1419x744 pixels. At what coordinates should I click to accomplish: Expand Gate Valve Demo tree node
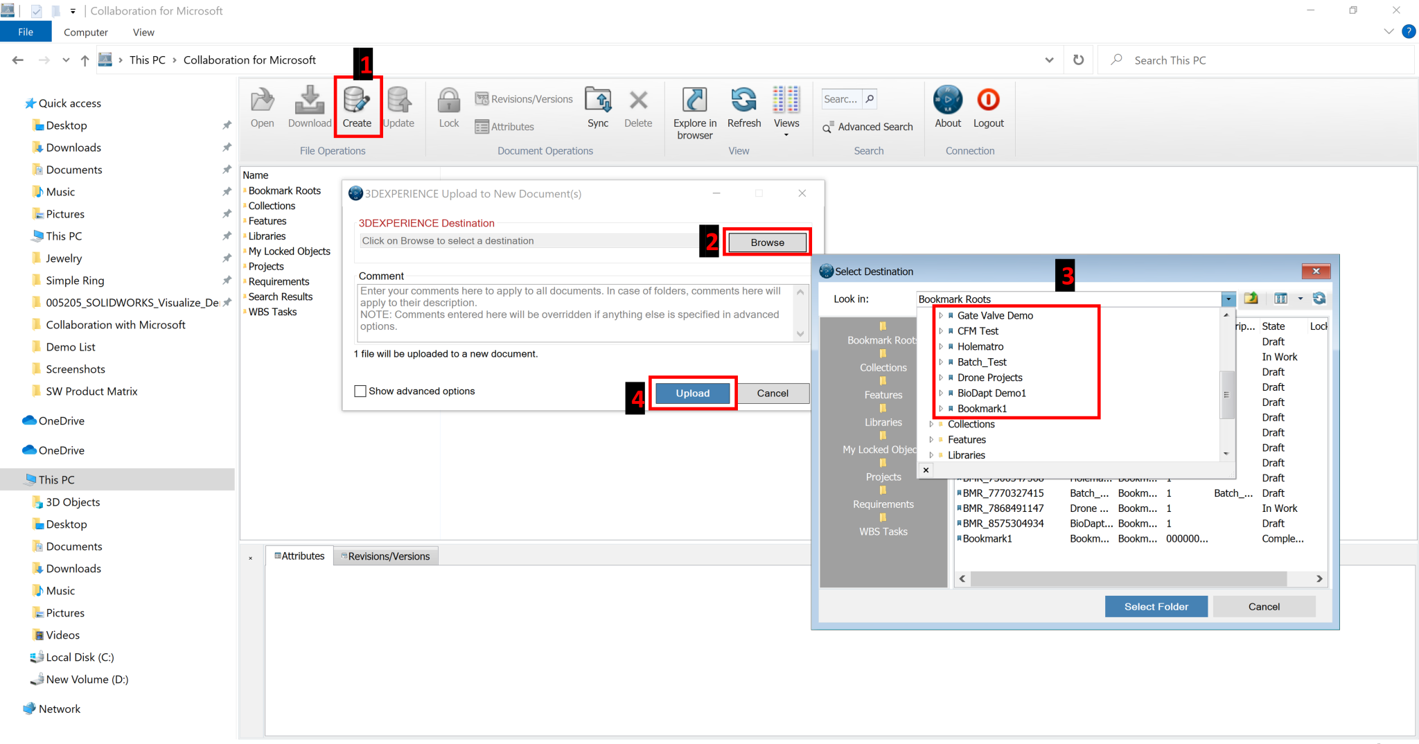pos(941,315)
